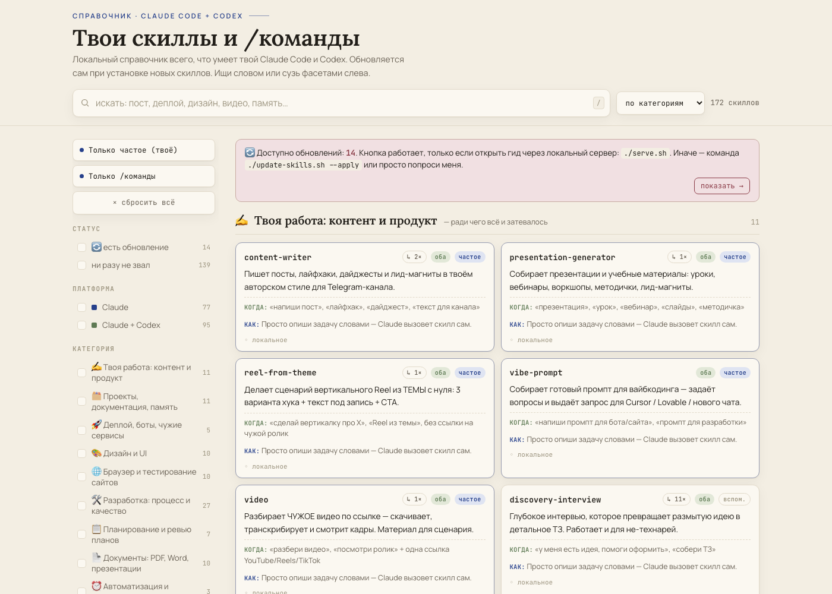The height and width of the screenshot is (594, 832).
Task: Click the clipboard icon of Планирование category
Action: click(96, 529)
